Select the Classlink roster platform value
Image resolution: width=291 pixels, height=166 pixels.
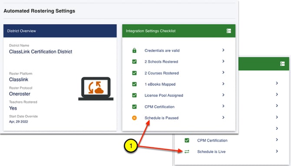click(19, 80)
